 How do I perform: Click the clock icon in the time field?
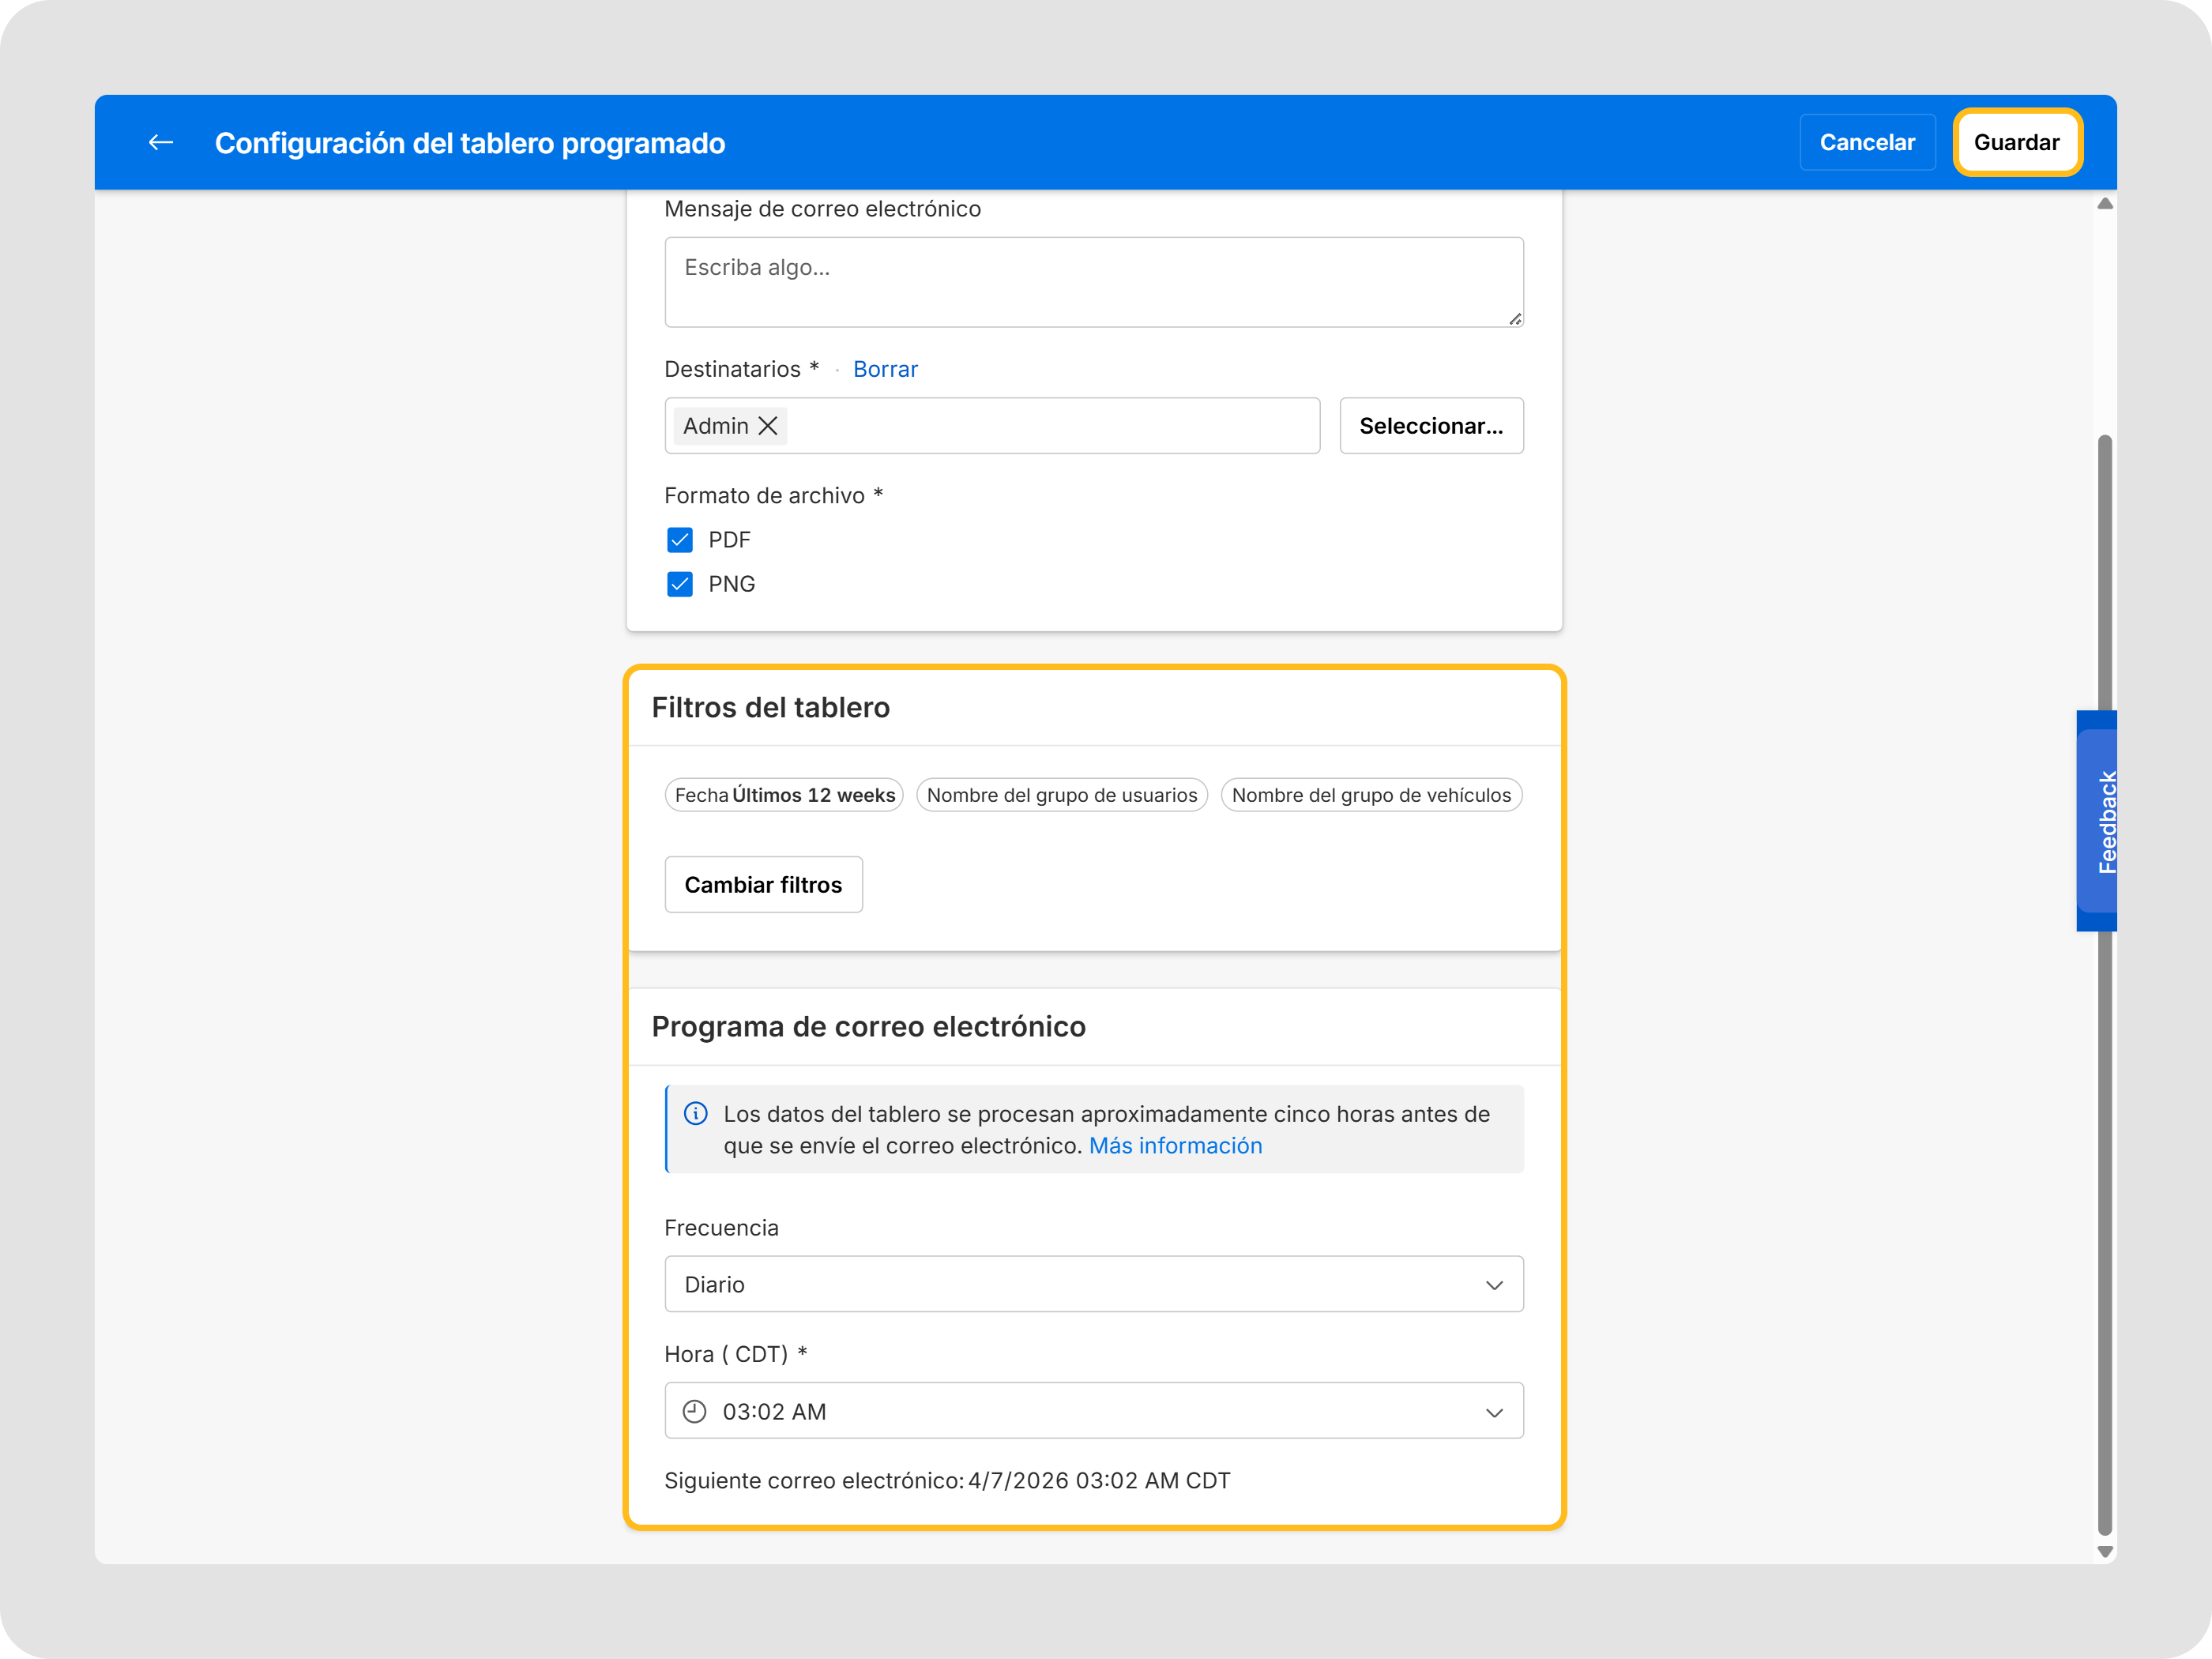click(x=696, y=1411)
